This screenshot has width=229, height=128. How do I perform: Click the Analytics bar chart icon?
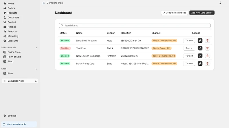point(5,31)
